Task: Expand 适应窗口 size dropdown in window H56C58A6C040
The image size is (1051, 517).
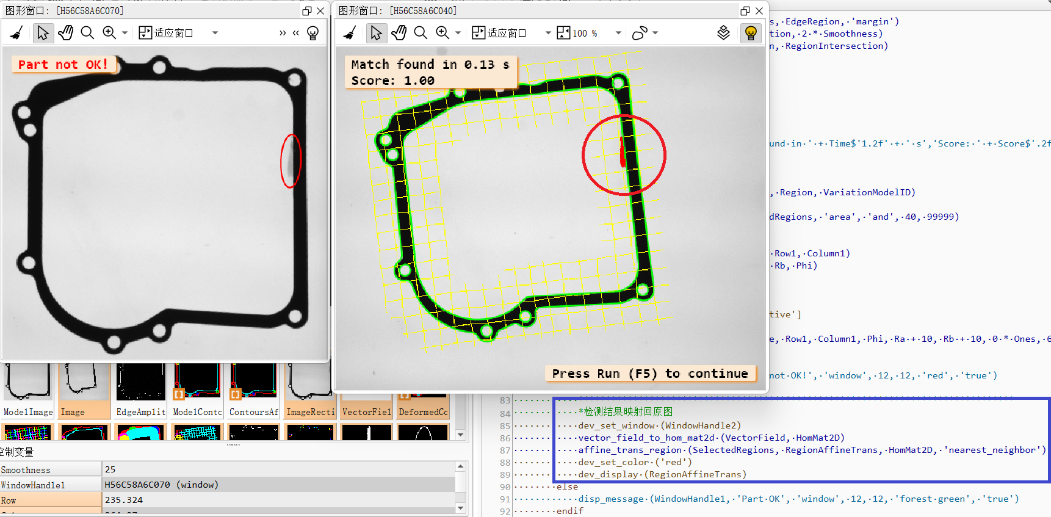Action: pos(548,33)
